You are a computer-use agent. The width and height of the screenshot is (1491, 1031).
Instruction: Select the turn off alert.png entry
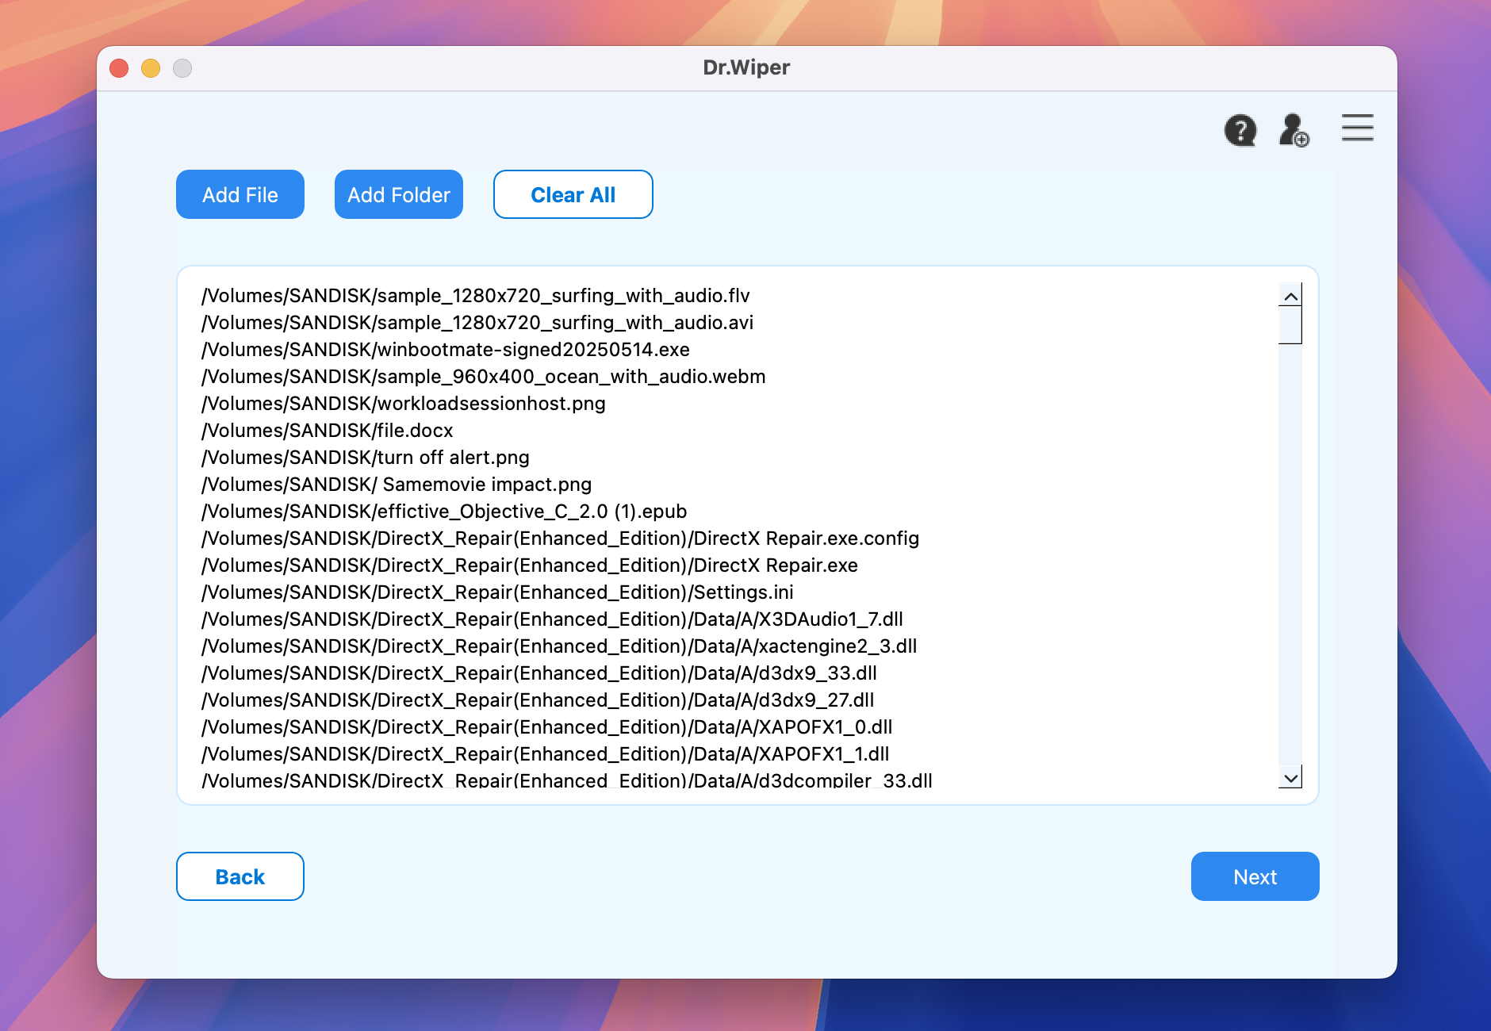point(366,458)
